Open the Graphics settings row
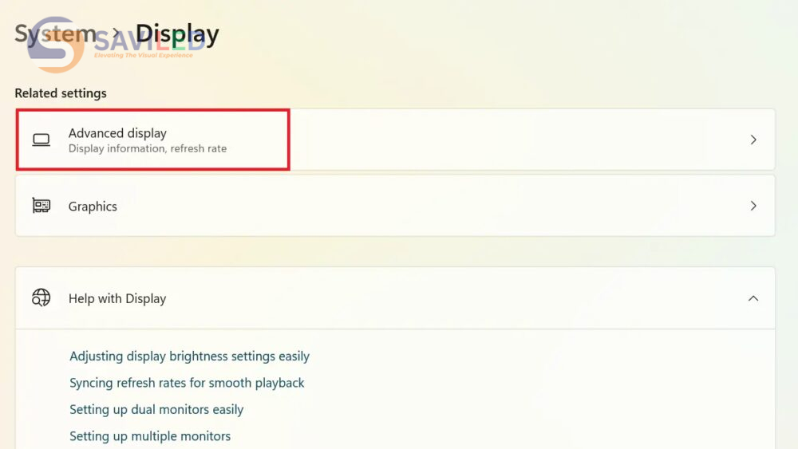 [x=395, y=206]
